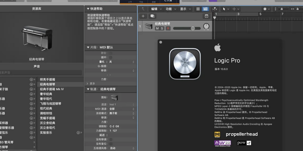Select 飞翔马戏团钢琴 patch
303x151 pixels.
pyautogui.click(x=51, y=104)
